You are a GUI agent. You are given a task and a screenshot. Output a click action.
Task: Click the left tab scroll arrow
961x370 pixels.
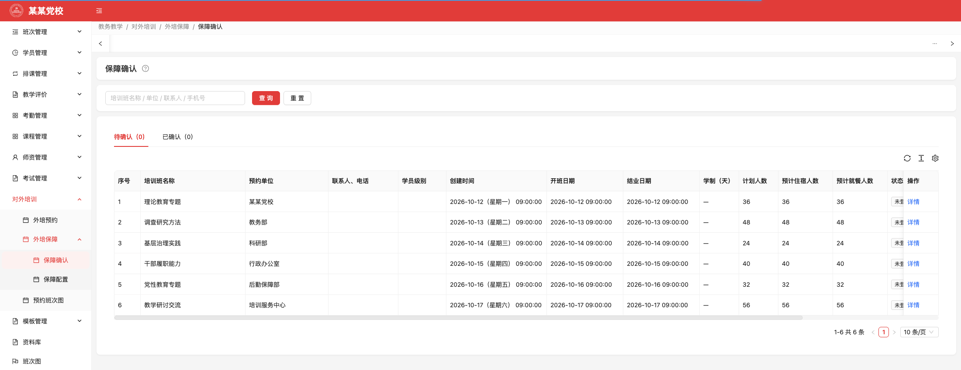pyautogui.click(x=100, y=44)
